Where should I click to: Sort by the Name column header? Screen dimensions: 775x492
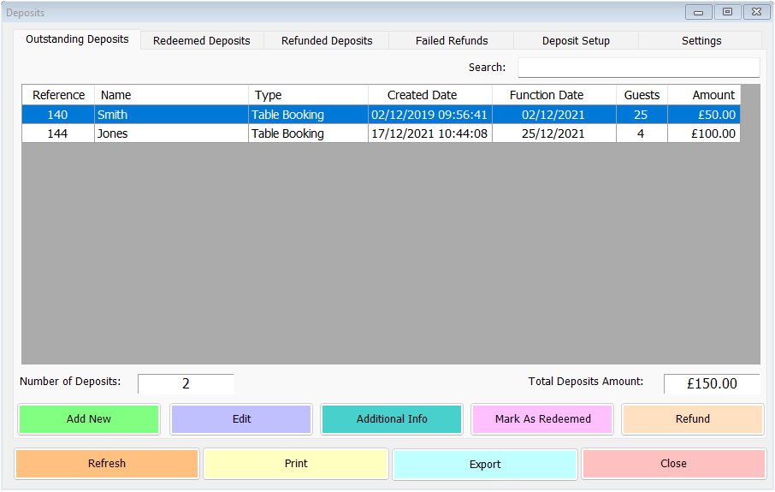tap(171, 95)
